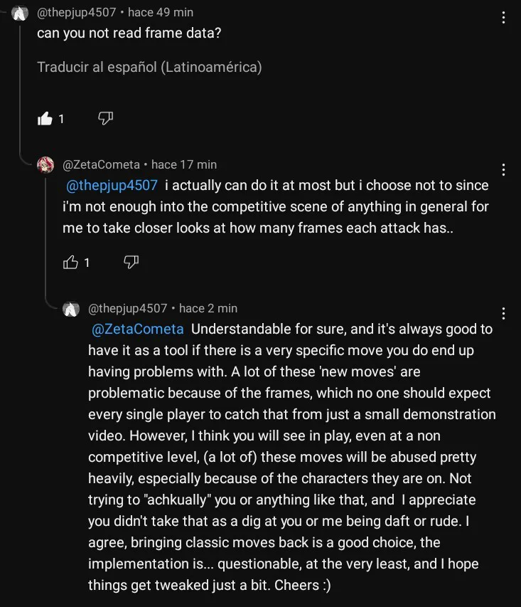The image size is (521, 607).
Task: Open options menu for top thepjup4507 comment
Action: (x=503, y=18)
